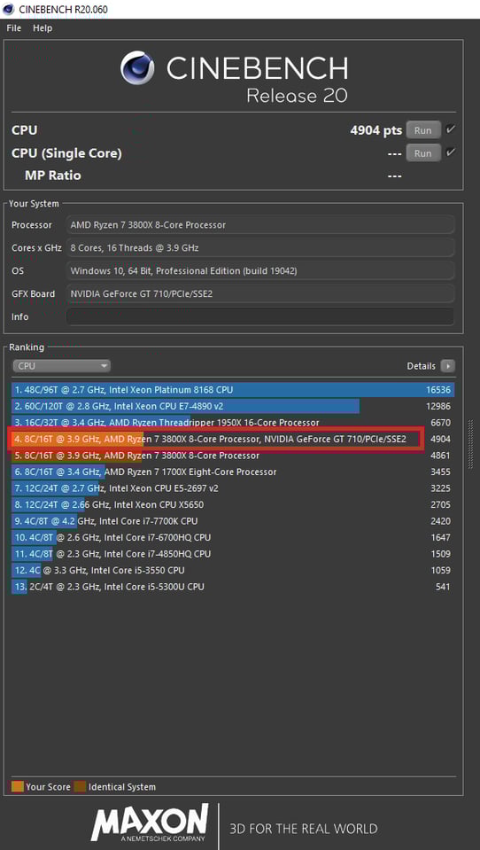The height and width of the screenshot is (850, 480).
Task: Select ranking row Xeon X5650
Action: click(x=233, y=504)
